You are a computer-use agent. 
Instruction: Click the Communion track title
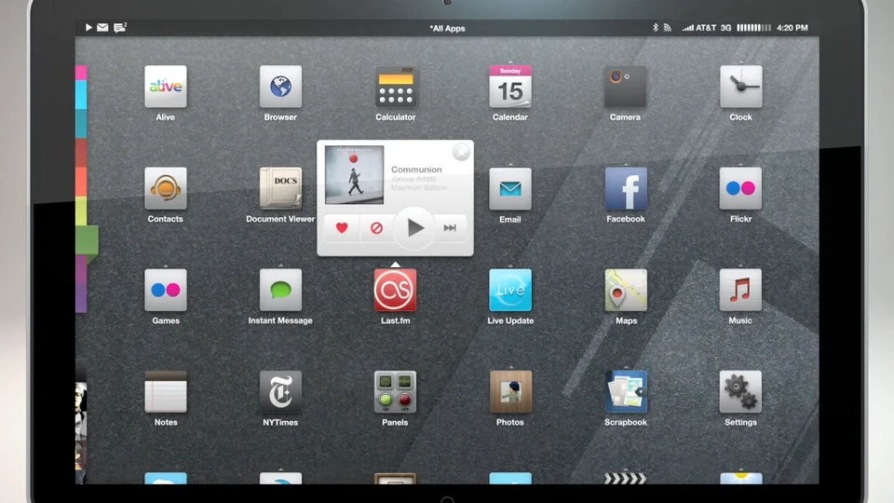click(x=416, y=170)
